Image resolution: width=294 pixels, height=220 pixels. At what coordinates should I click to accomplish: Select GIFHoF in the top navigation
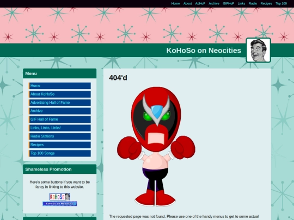click(x=228, y=4)
